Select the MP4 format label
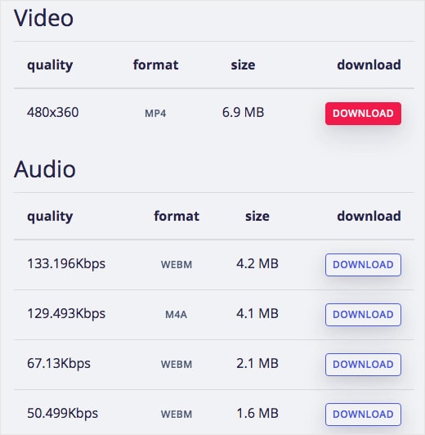This screenshot has width=425, height=435. (155, 114)
